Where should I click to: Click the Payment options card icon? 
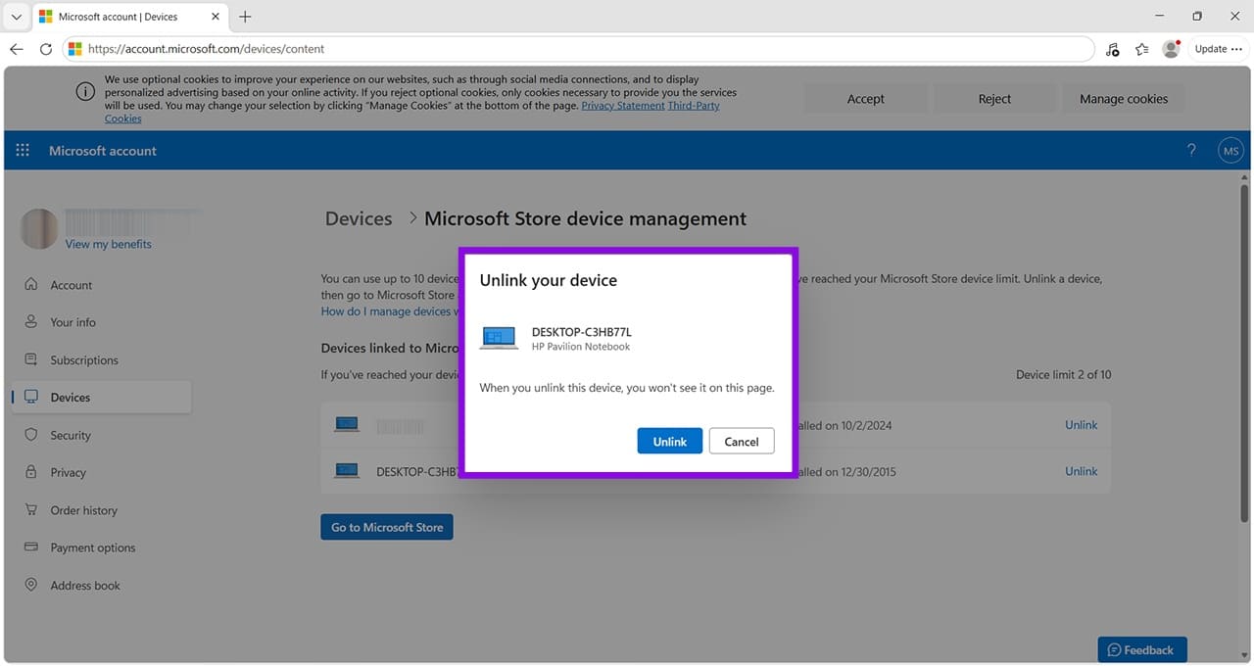click(30, 547)
